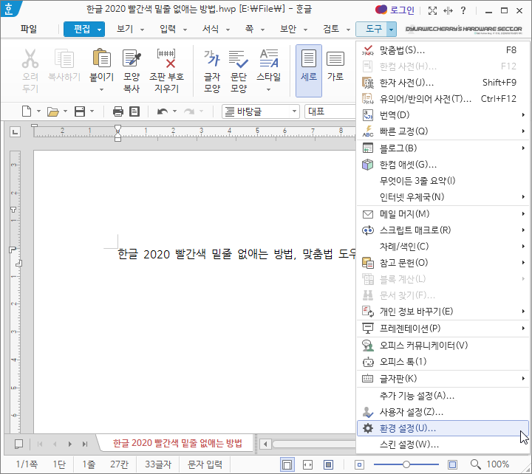Expand the Undo history dropdown arrow
Viewport: 532px width, 474px height.
pos(174,111)
